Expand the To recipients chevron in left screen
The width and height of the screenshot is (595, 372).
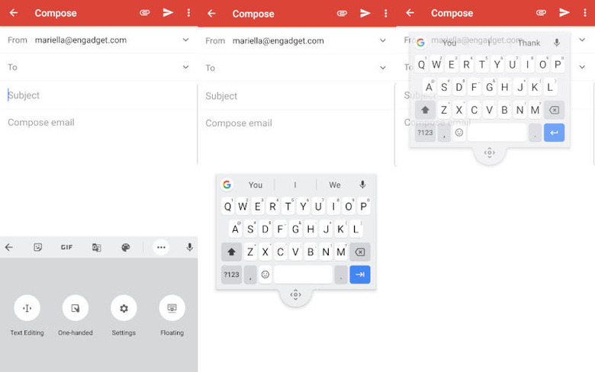pos(185,67)
